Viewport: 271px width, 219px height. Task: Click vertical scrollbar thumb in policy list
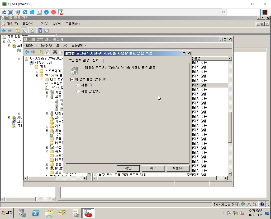(230, 127)
